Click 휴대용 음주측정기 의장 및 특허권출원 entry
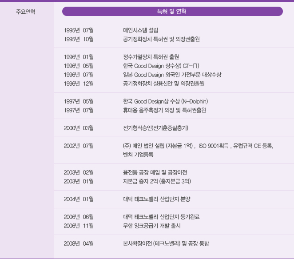The height and width of the screenshot is (259, 294). point(164,110)
